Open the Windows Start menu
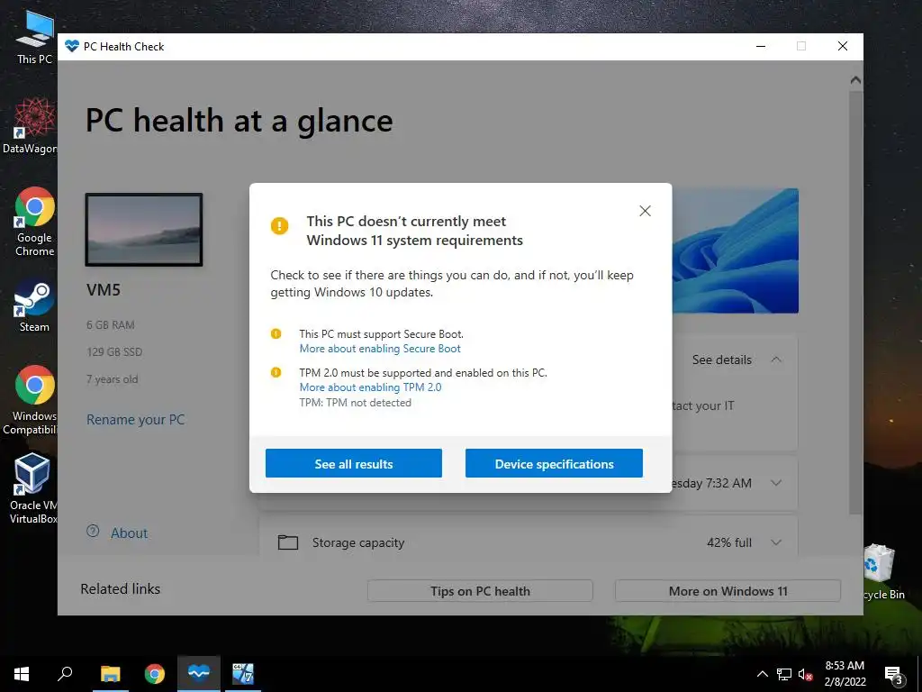The image size is (922, 692). (x=22, y=674)
